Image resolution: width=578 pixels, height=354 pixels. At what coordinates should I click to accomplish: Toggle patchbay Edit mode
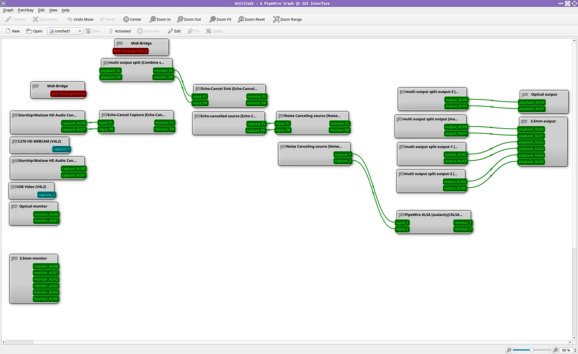pos(174,31)
